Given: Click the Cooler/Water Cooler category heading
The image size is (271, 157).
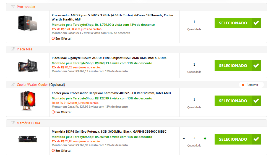Looking at the screenshot, I should click(x=32, y=85).
